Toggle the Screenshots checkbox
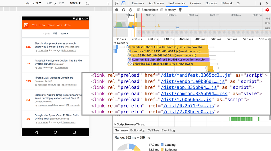Viewport: 271px width, 151px height. click(x=139, y=10)
